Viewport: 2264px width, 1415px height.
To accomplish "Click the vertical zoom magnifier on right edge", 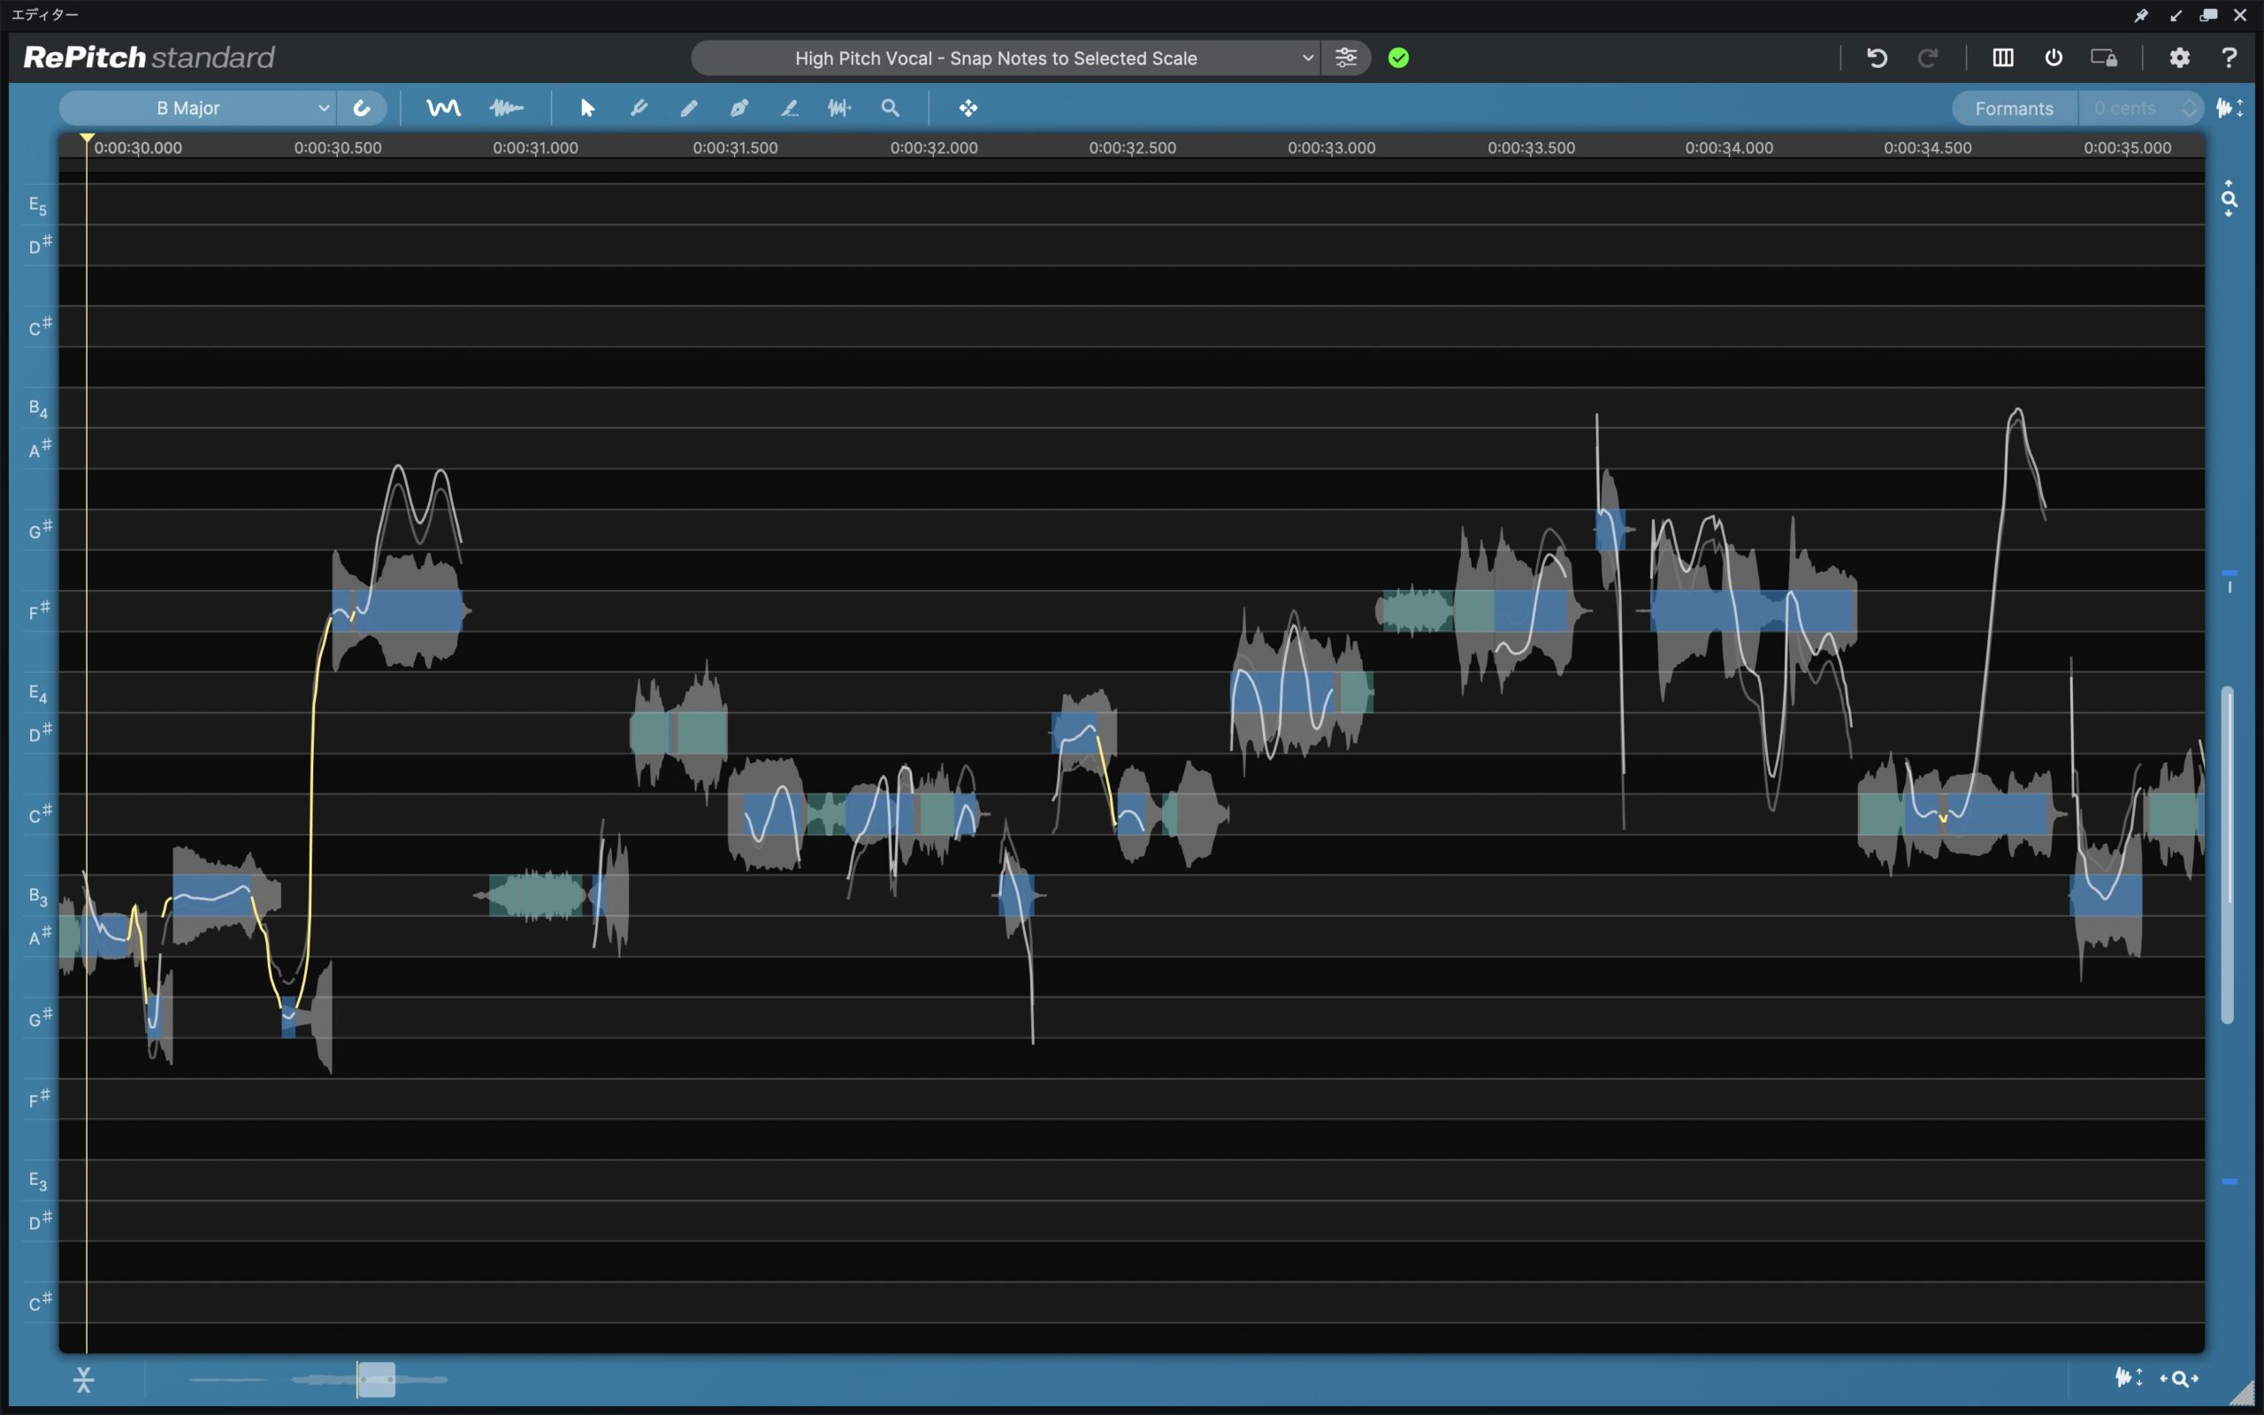I will (2230, 198).
